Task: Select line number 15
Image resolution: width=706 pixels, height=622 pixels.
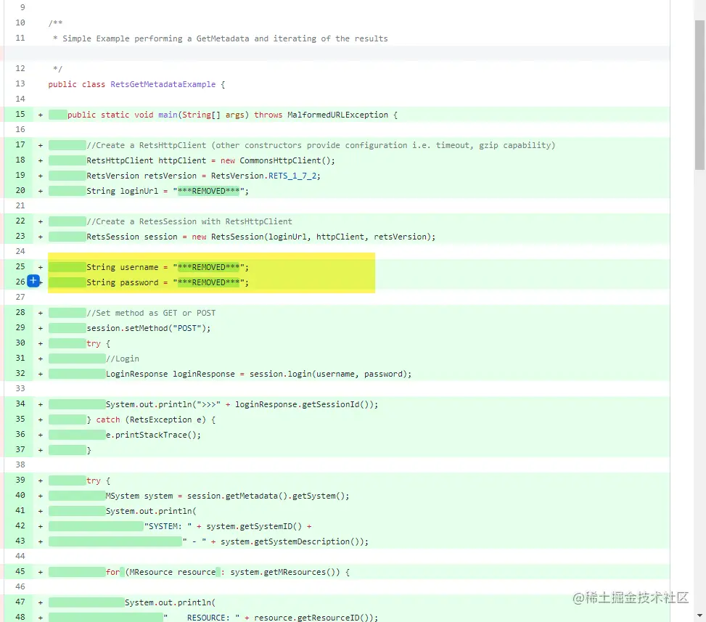Action: click(x=20, y=114)
